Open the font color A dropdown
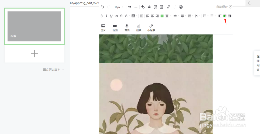Screen dimensions: 260x134 pyautogui.click(x=127, y=16)
